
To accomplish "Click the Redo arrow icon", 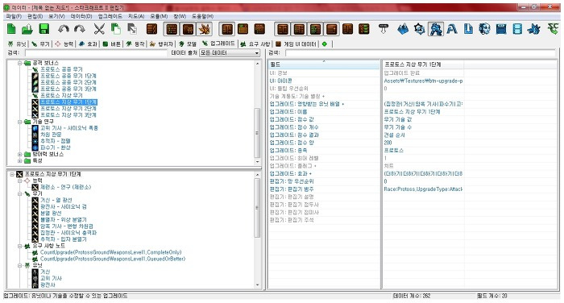I will (x=80, y=29).
